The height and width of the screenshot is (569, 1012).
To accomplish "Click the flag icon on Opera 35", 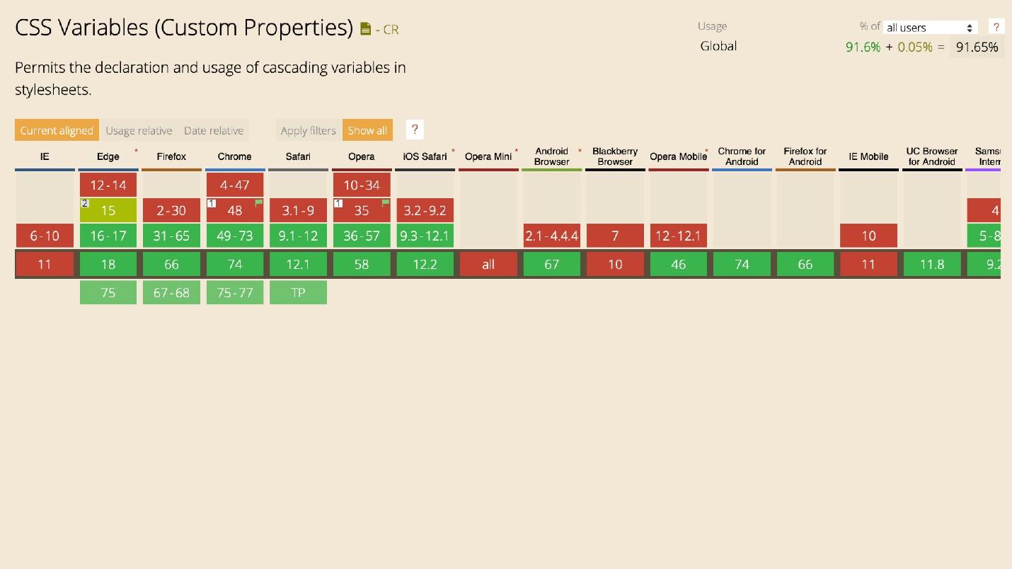I will (386, 203).
